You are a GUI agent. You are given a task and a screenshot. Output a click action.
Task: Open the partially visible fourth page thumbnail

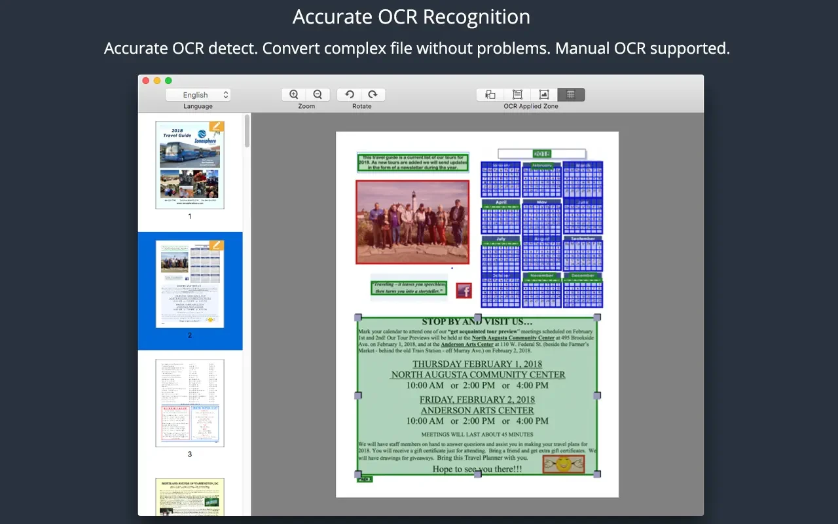coord(190,496)
